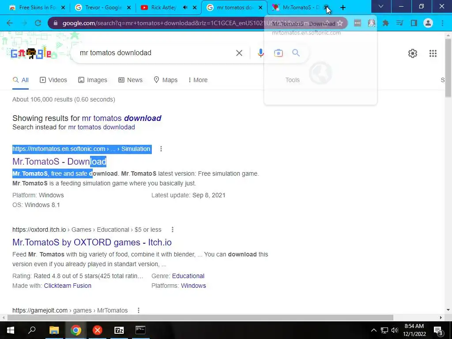Open the red X app on the taskbar

pyautogui.click(x=98, y=330)
